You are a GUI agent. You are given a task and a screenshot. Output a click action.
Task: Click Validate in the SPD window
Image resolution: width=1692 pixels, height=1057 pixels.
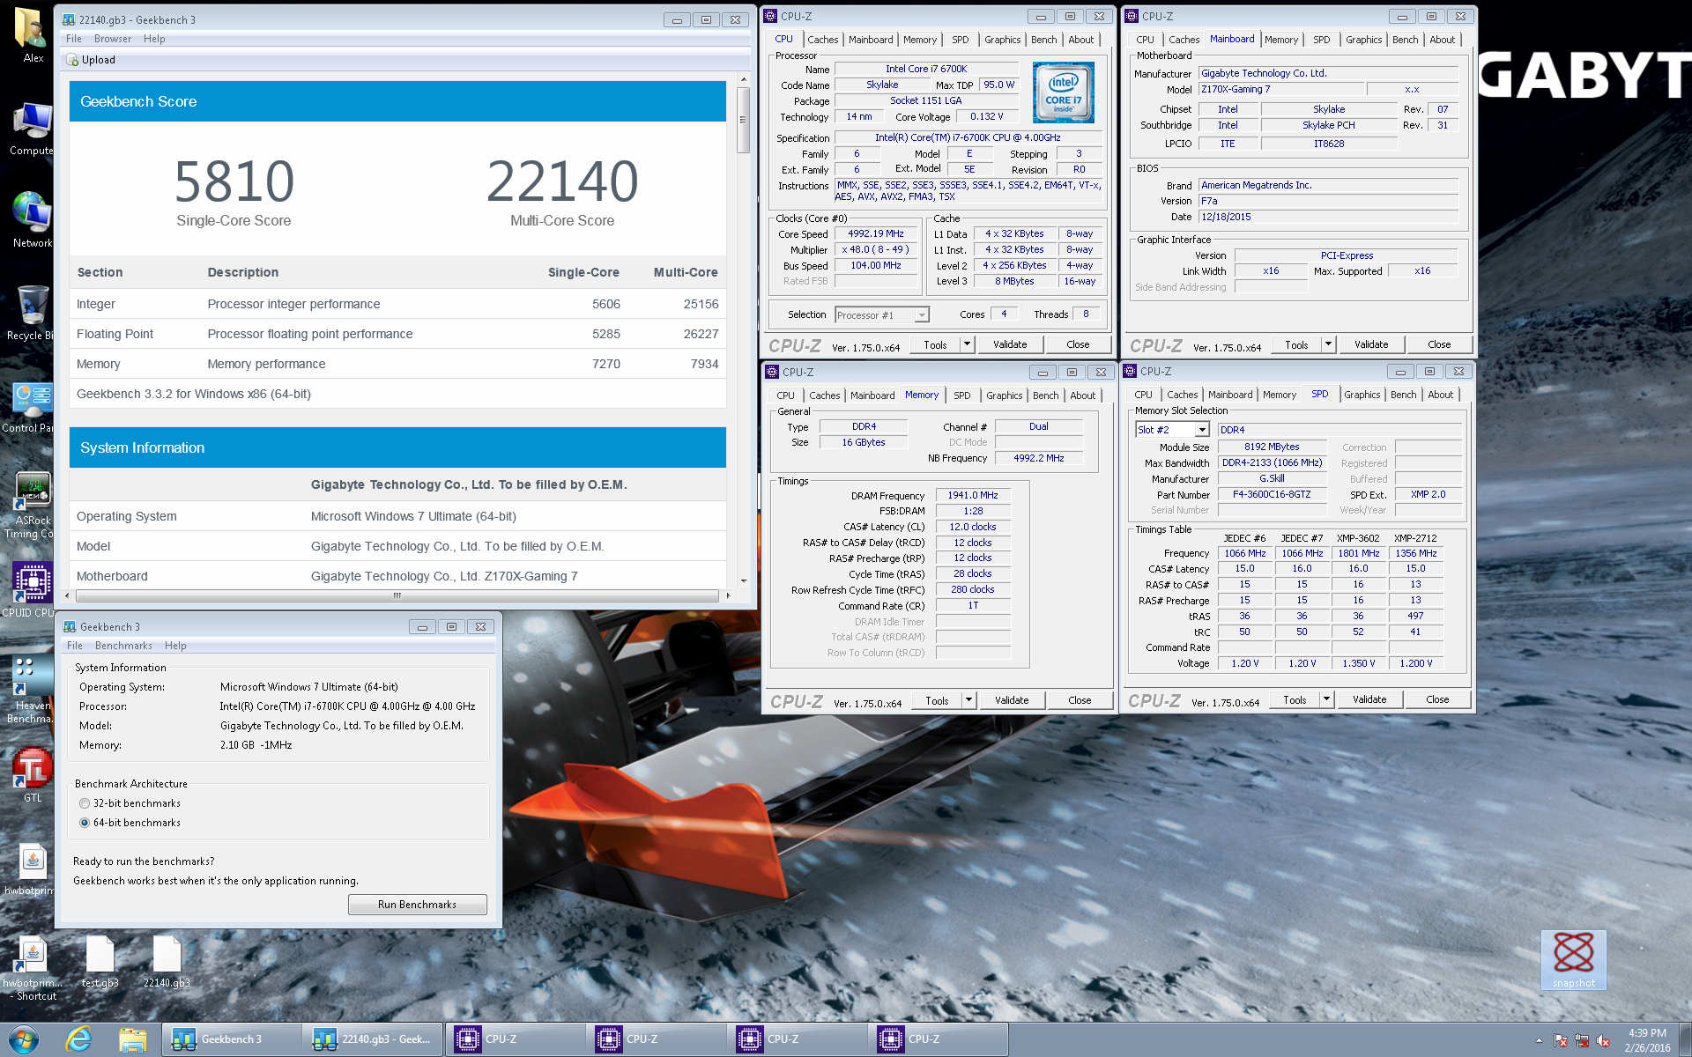click(x=1369, y=699)
